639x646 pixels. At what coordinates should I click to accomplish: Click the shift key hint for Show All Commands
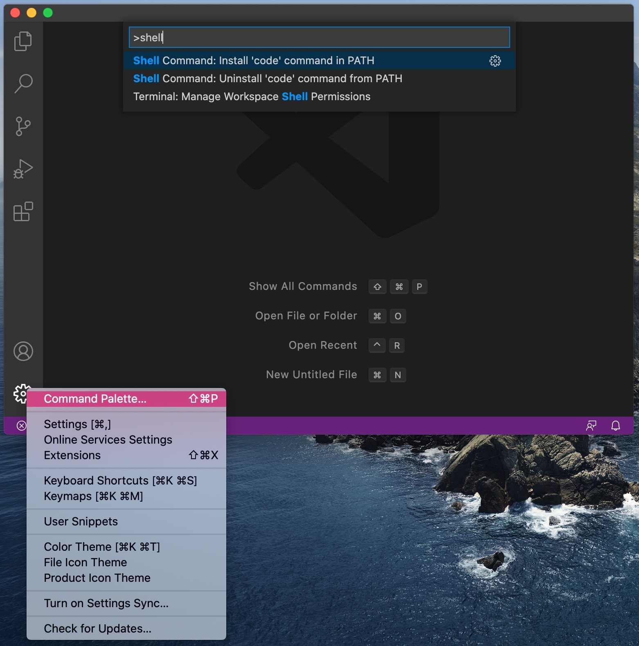coord(378,287)
